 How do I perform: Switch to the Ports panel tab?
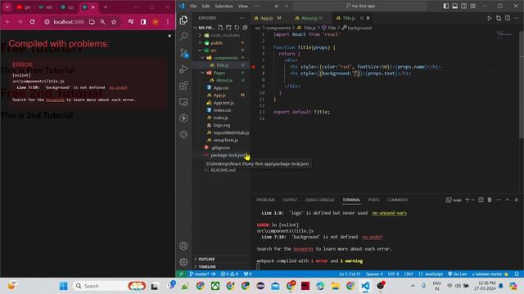pos(373,199)
